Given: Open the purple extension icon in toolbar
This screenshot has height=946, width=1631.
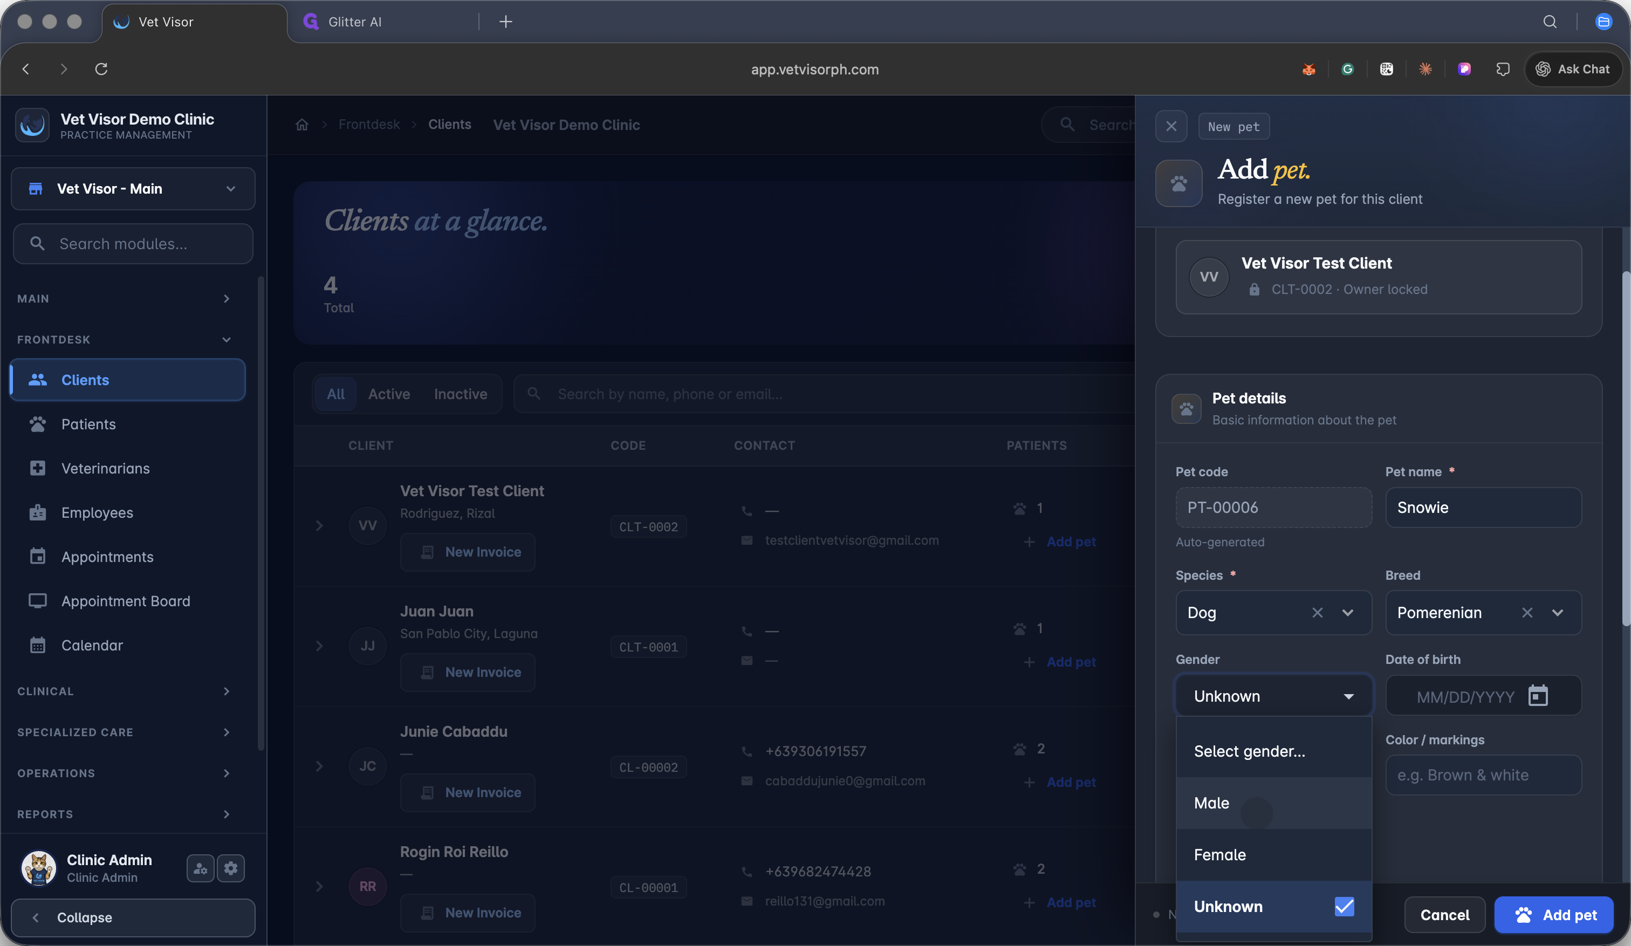Looking at the screenshot, I should pyautogui.click(x=1464, y=68).
